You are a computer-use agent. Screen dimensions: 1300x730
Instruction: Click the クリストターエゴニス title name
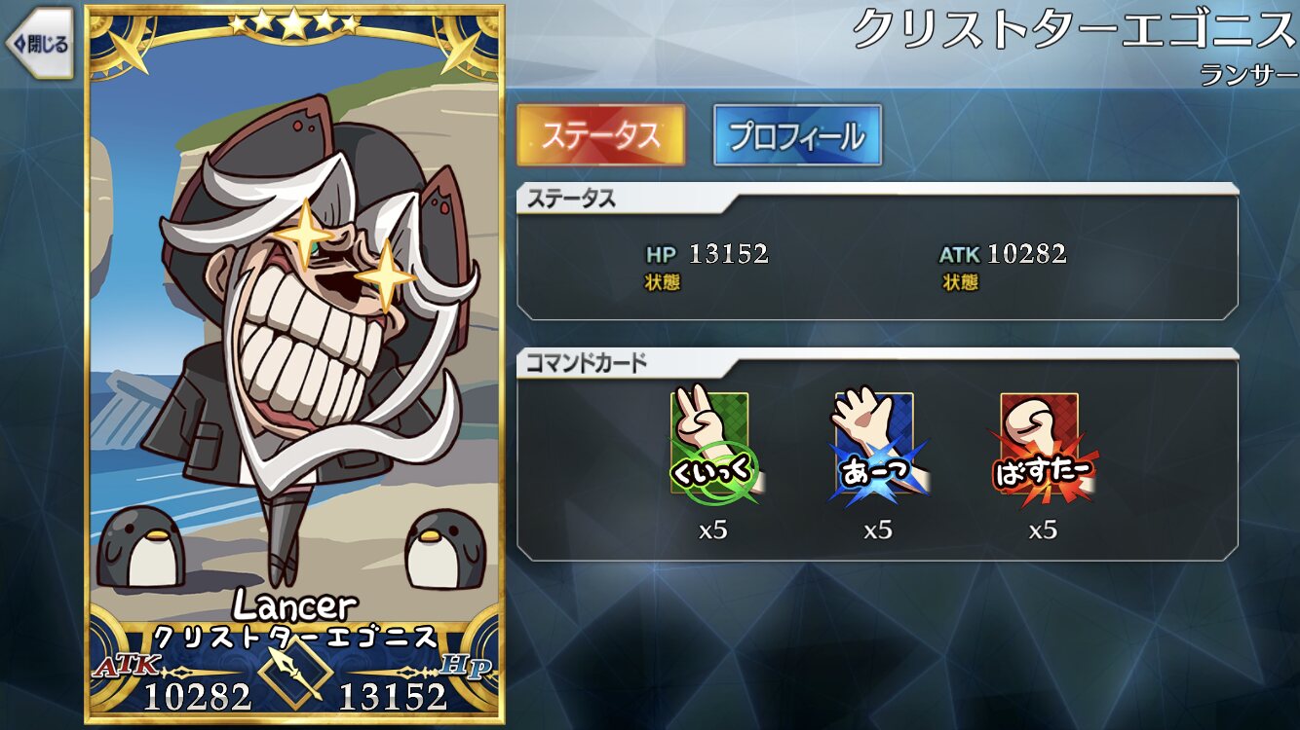point(1074,31)
